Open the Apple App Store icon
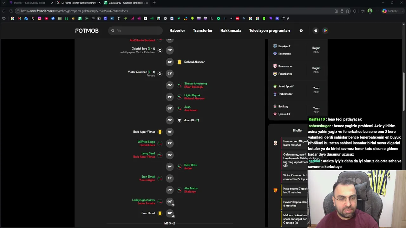The image size is (406, 228). [316, 31]
